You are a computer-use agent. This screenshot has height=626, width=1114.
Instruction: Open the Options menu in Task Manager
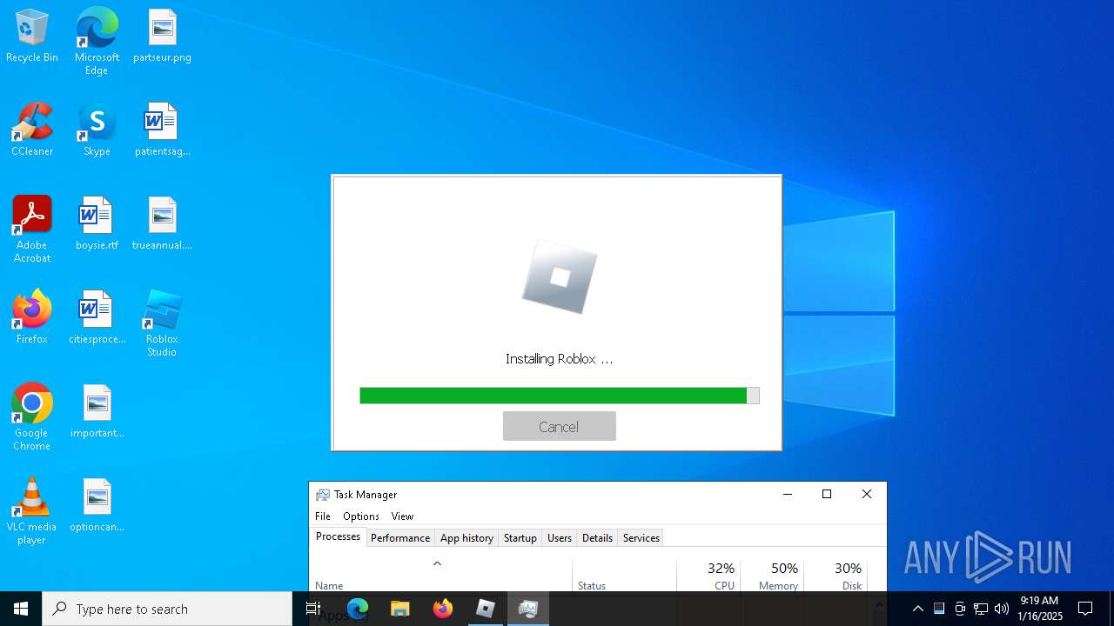pos(361,516)
